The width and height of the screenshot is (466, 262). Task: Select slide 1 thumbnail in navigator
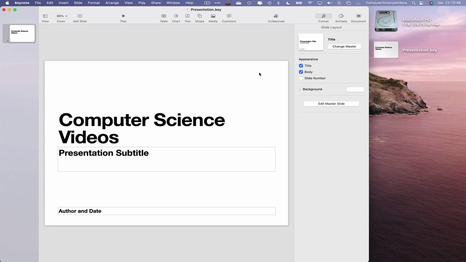[22, 33]
